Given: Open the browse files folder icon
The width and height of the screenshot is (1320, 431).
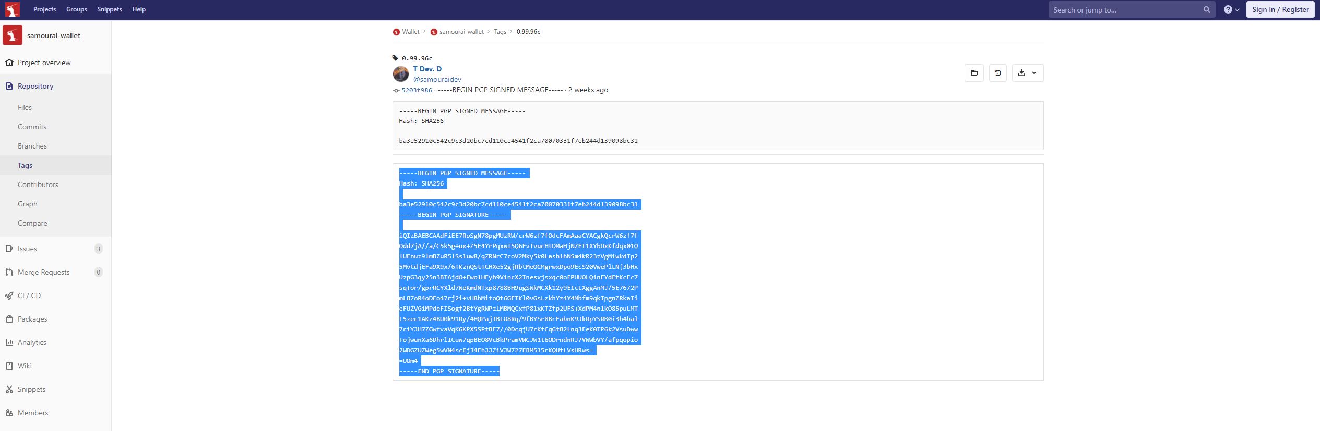Looking at the screenshot, I should pyautogui.click(x=974, y=73).
